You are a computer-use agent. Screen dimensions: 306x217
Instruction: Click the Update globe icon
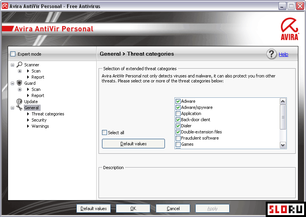pyautogui.click(x=19, y=101)
